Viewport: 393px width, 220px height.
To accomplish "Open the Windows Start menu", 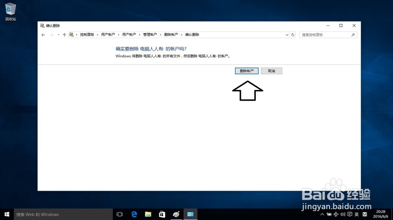I will click(7, 214).
